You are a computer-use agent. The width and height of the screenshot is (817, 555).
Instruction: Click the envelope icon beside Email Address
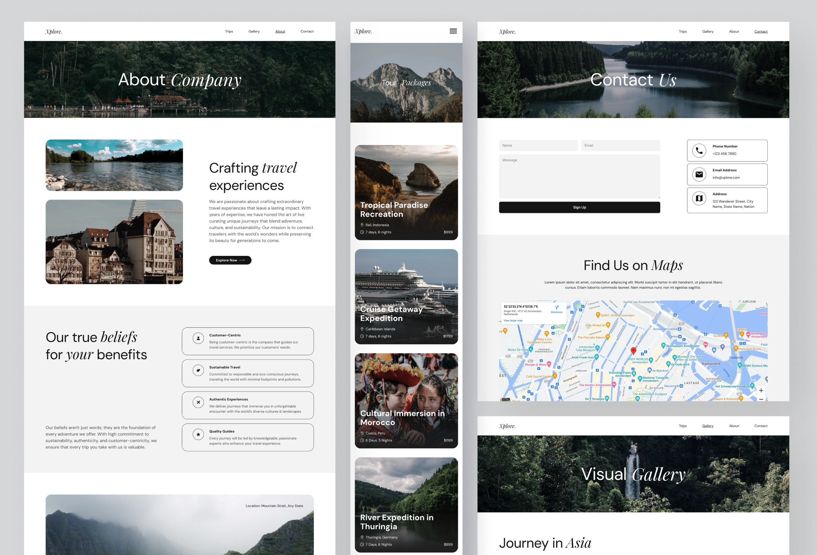[699, 174]
